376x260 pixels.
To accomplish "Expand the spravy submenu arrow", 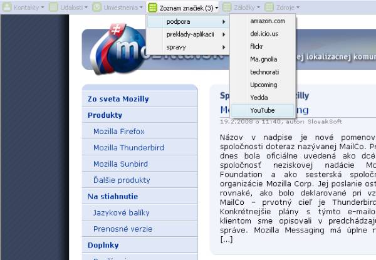I will tap(224, 47).
